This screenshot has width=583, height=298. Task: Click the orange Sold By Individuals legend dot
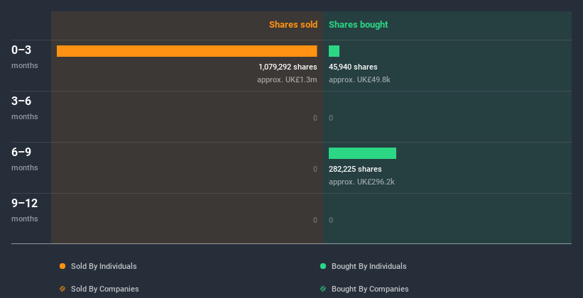(62, 266)
